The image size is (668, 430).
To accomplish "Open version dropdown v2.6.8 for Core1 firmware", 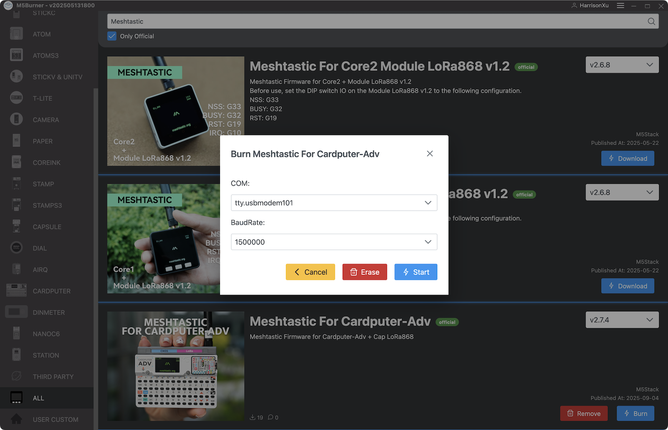I will point(622,192).
